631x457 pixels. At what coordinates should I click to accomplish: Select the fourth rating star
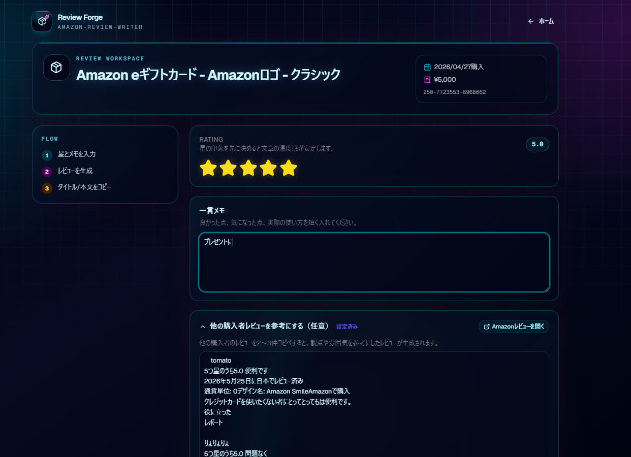point(268,168)
